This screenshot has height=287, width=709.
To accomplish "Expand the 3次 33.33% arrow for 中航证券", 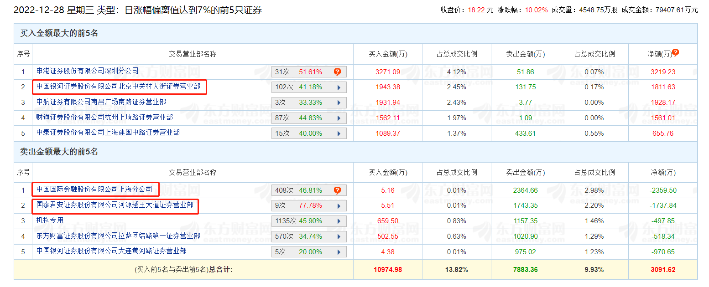I will pyautogui.click(x=339, y=102).
